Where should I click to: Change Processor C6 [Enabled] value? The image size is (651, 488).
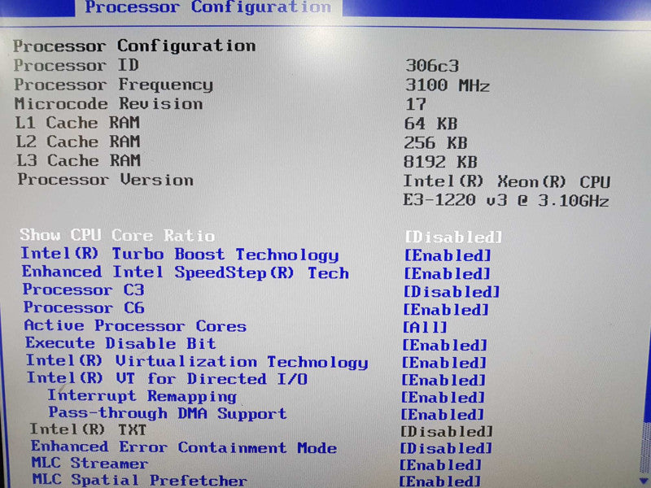[x=446, y=310]
